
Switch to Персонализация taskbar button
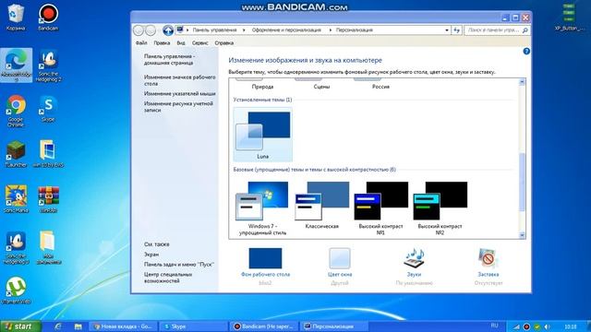[x=333, y=326]
